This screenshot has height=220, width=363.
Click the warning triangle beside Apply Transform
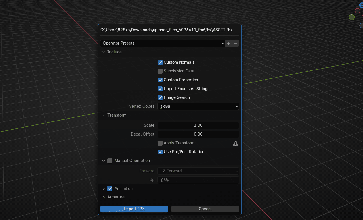(236, 143)
